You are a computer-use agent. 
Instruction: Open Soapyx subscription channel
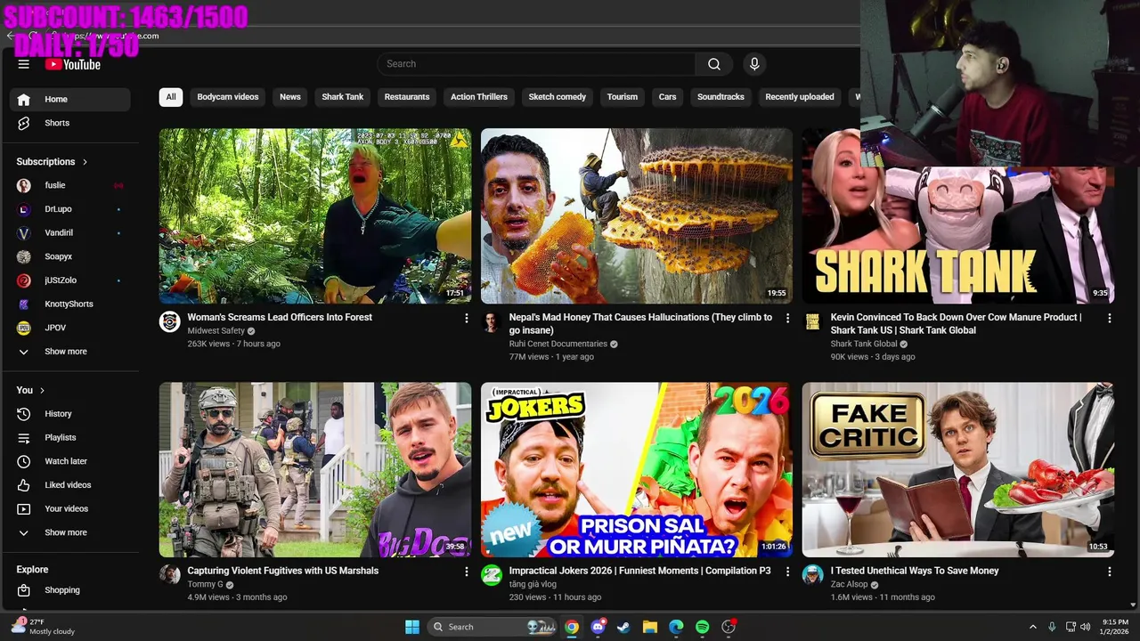(x=70, y=256)
